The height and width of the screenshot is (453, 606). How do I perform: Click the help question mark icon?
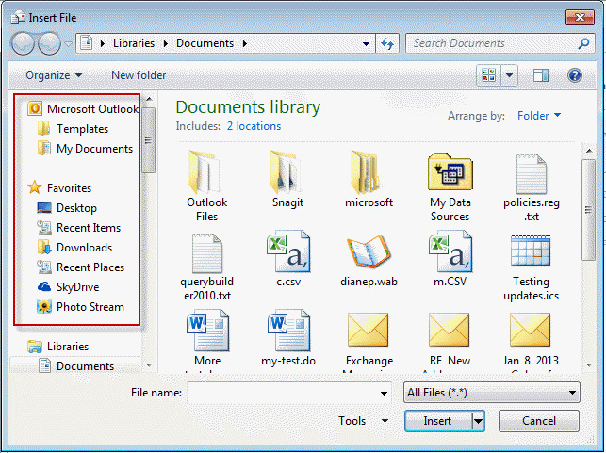574,75
